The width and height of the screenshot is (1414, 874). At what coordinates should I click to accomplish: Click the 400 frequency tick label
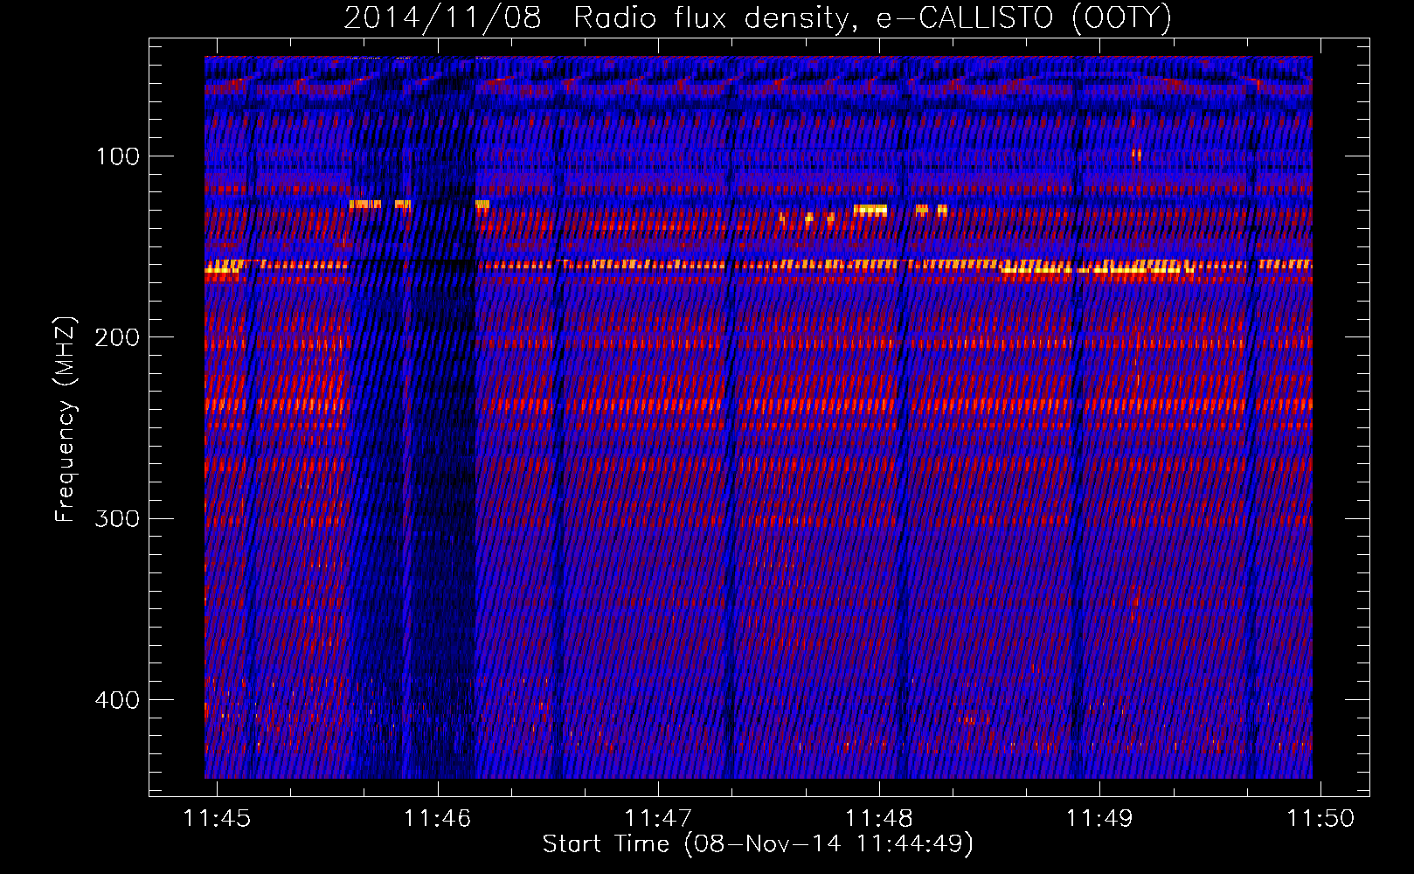click(118, 700)
